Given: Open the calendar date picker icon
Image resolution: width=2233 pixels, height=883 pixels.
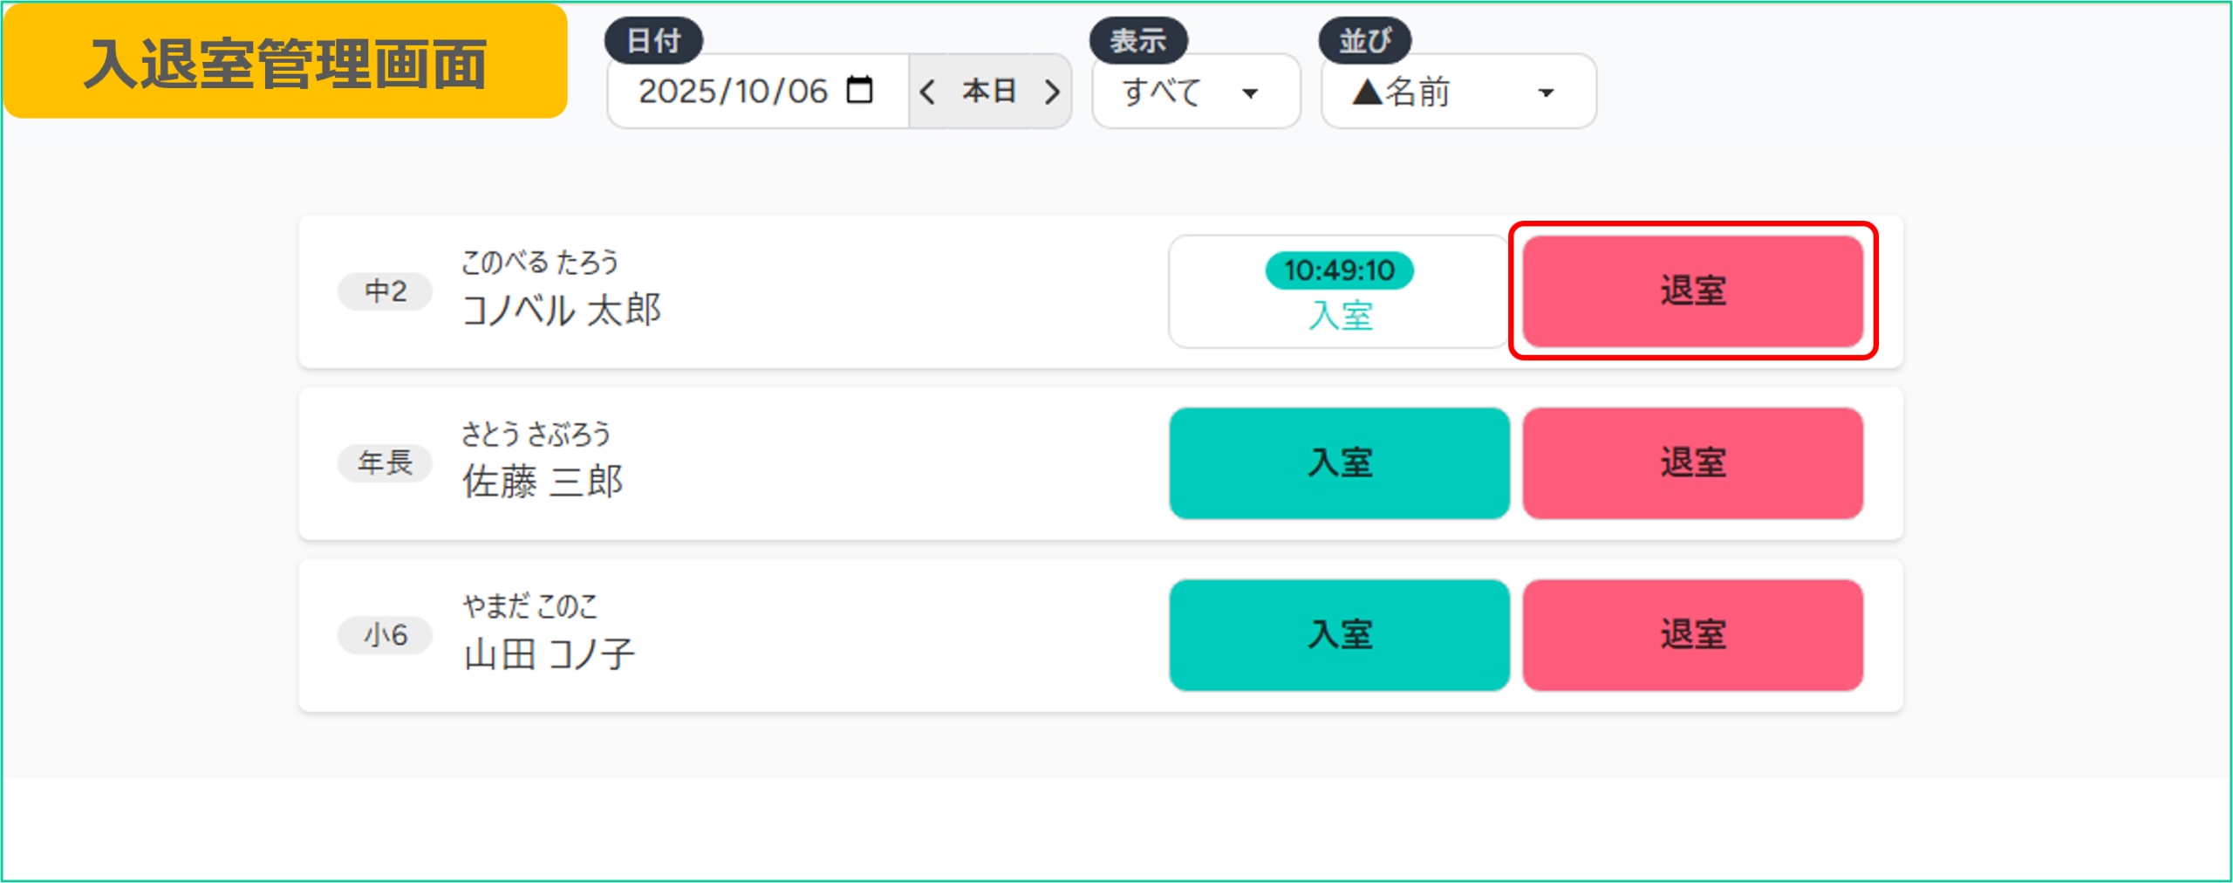Looking at the screenshot, I should [859, 91].
